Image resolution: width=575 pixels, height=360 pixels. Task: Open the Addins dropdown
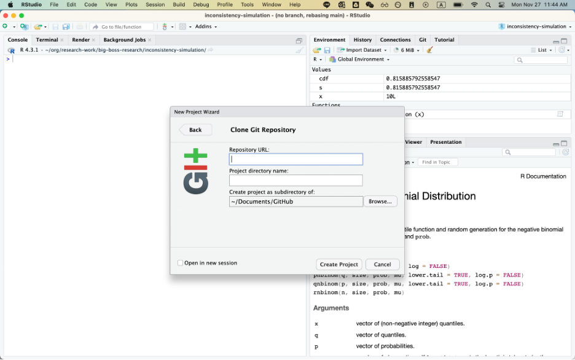[206, 26]
